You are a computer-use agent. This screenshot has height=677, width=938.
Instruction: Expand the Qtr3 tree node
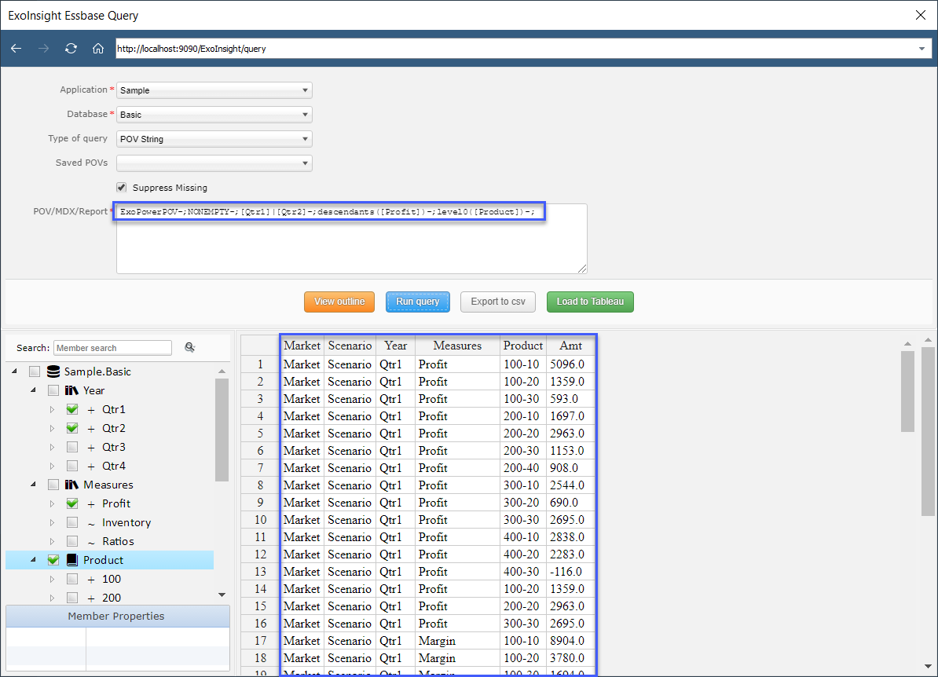pyautogui.click(x=52, y=448)
